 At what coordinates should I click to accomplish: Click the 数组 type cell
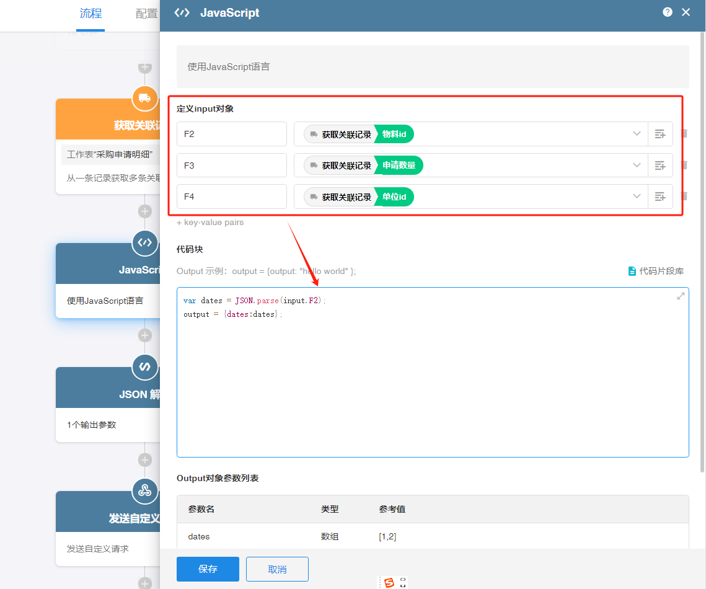330,536
